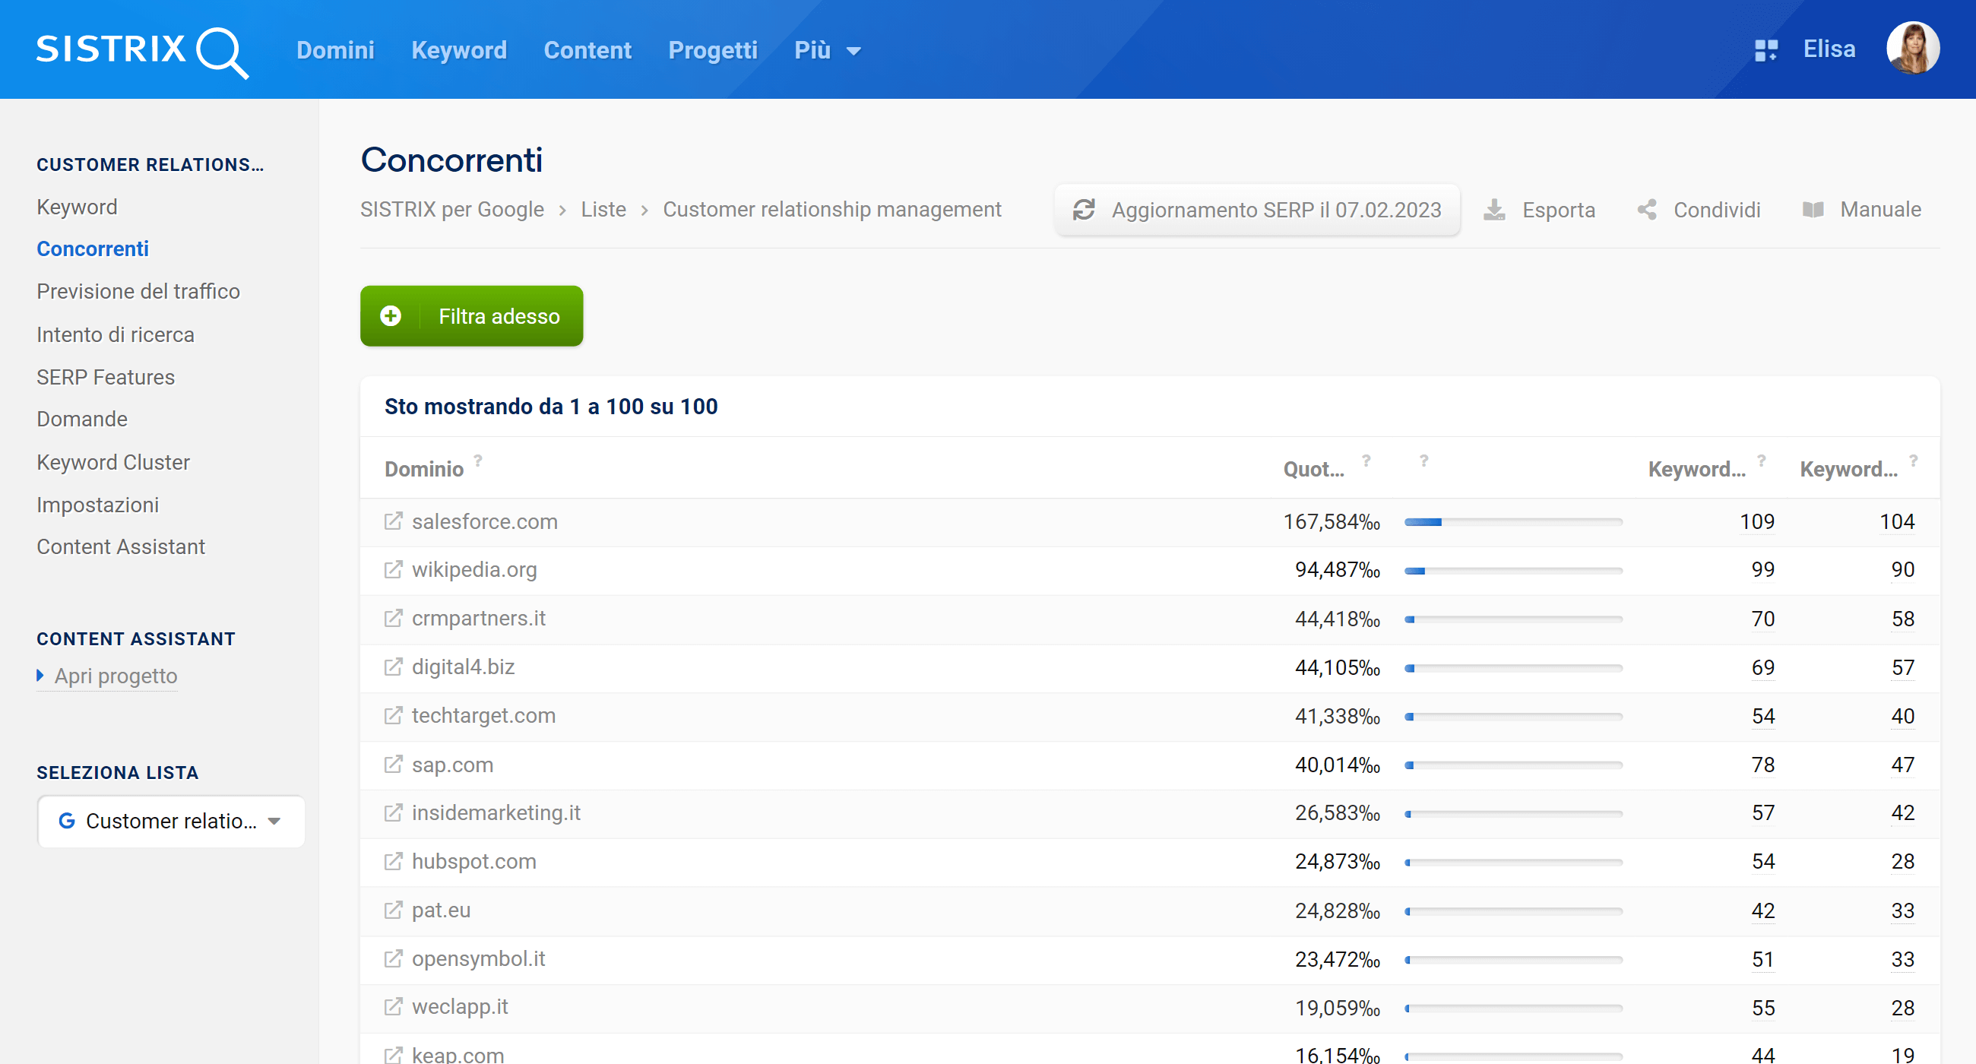Select Keyword in the sidebar
This screenshot has height=1064, width=1976.
[77, 207]
